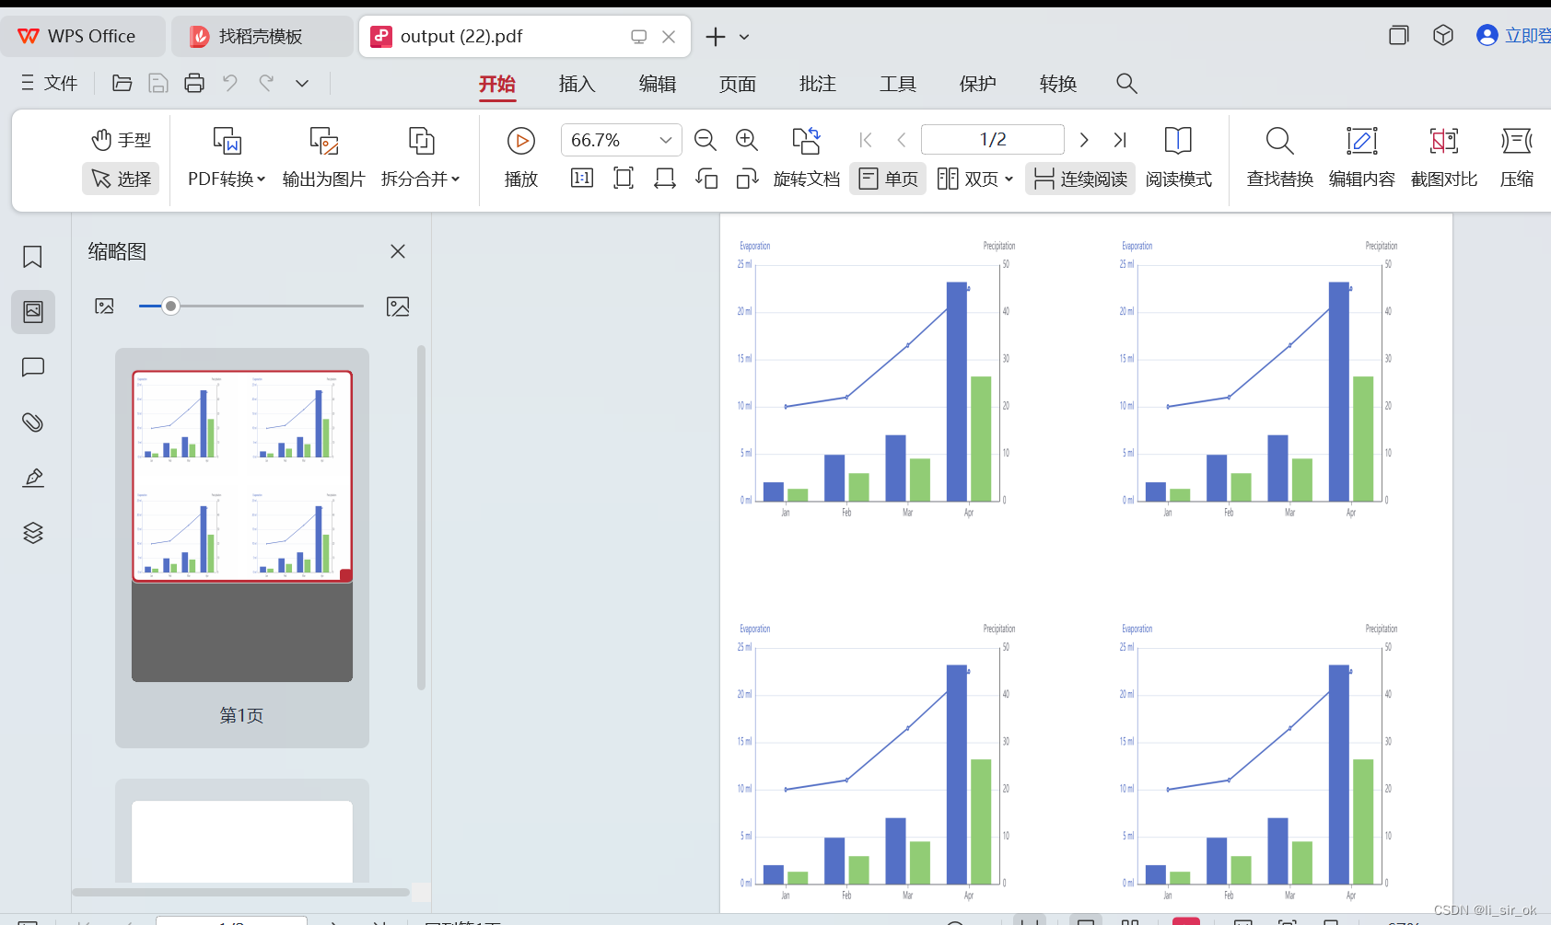Switch to 找稻壳模板 tab

point(262,36)
